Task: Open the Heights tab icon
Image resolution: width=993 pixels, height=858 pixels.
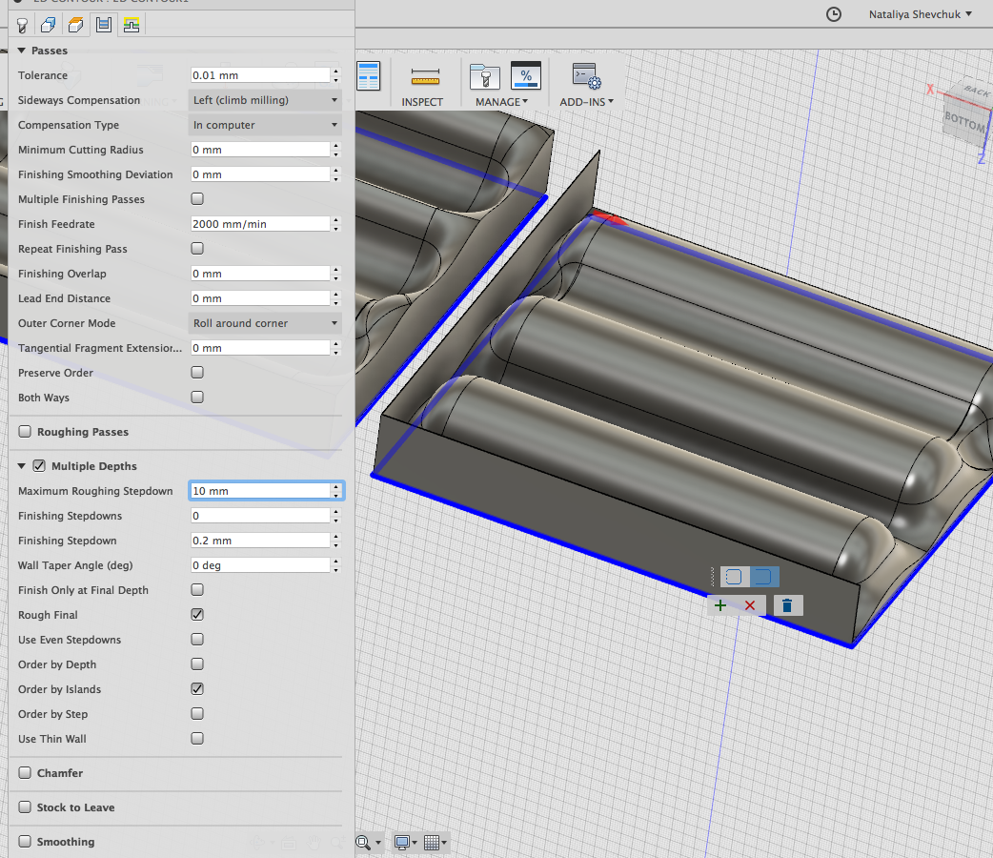Action: point(76,25)
